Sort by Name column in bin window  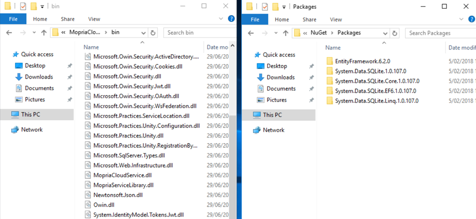tap(92, 47)
